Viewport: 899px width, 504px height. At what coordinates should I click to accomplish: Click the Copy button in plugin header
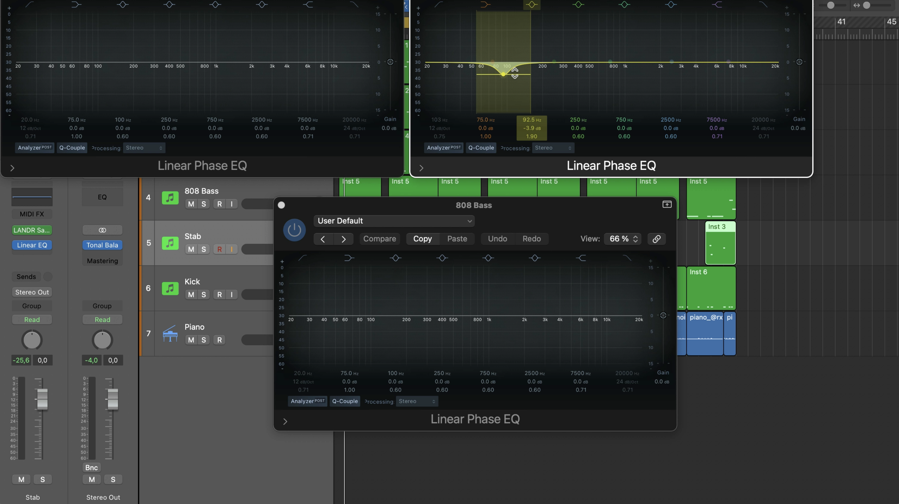tap(422, 239)
